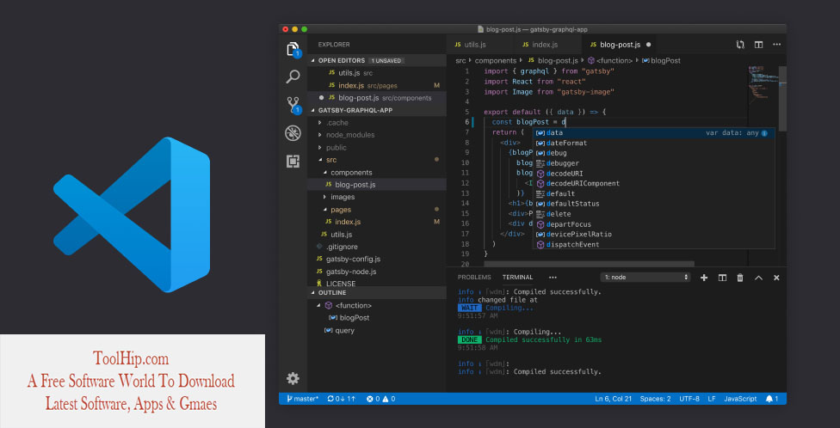Expand the images folder
Image resolution: width=840 pixels, height=428 pixels.
[324, 197]
